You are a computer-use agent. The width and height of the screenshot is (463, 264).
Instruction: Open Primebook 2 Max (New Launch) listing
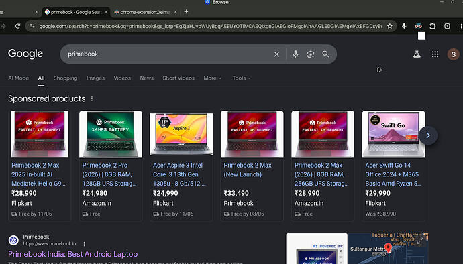(x=248, y=170)
